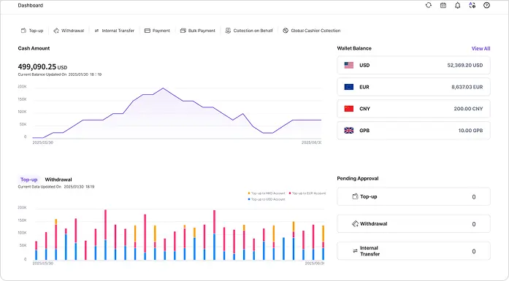Click the UK flag icon in Wallet Balance
Image resolution: width=509 pixels, height=281 pixels.
(349, 131)
